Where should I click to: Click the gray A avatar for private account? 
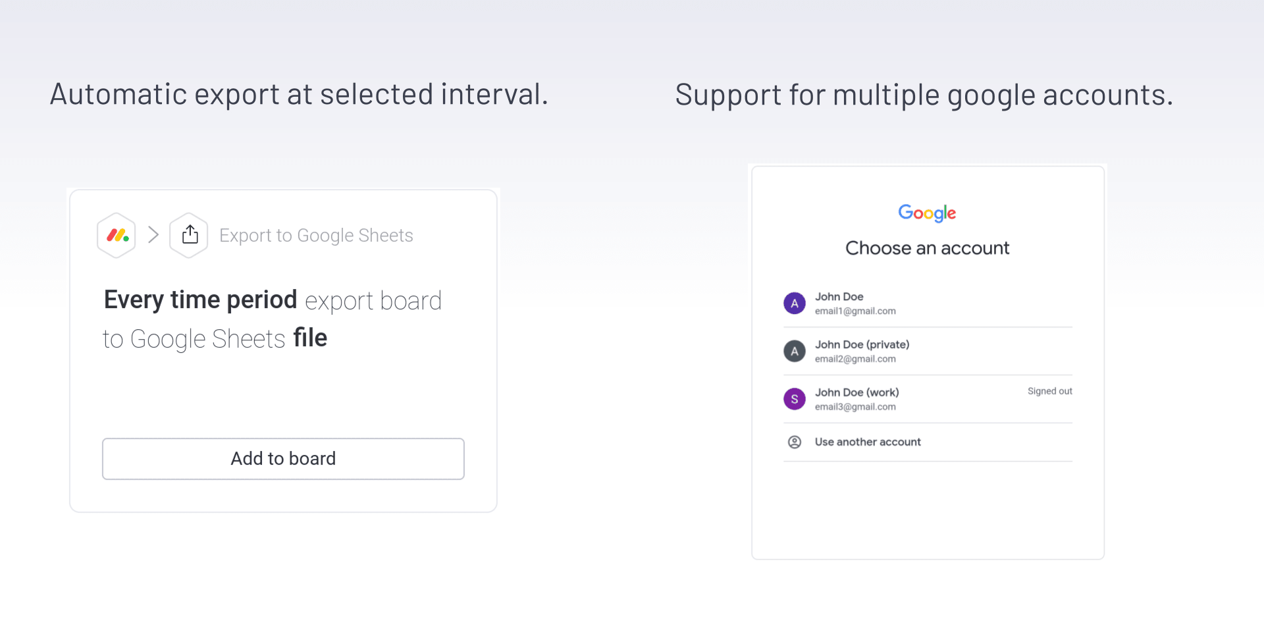(x=795, y=351)
